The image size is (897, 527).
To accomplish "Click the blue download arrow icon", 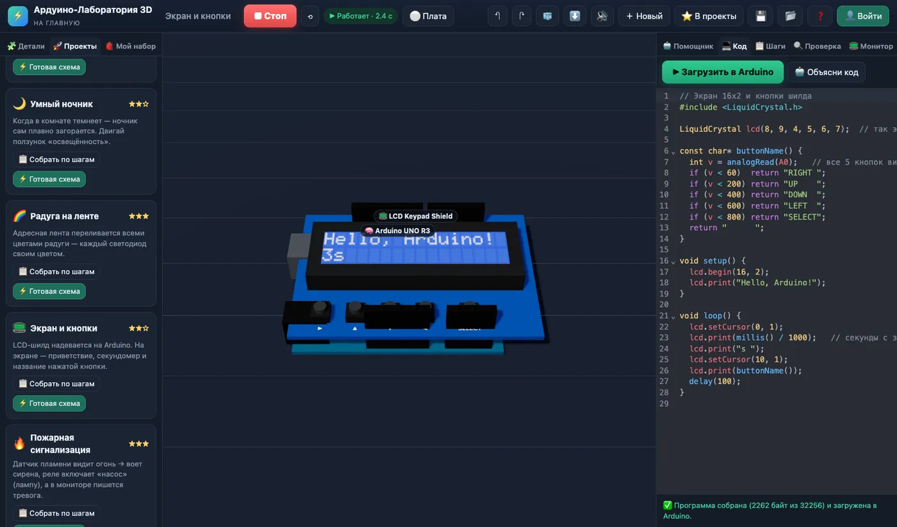I will [x=575, y=16].
